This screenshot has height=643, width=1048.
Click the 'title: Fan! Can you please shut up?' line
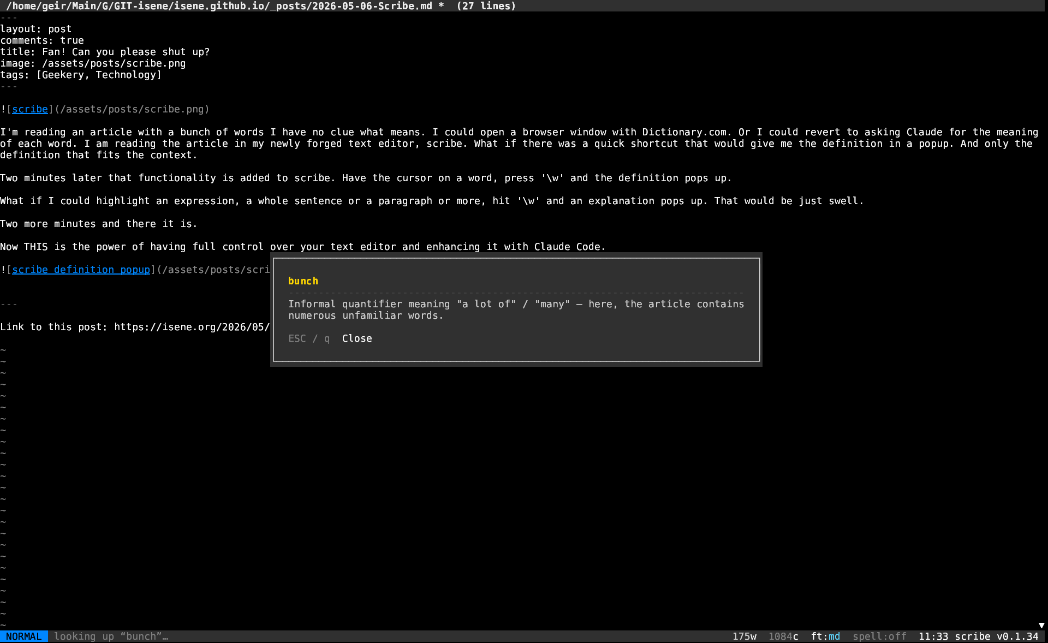(105, 52)
